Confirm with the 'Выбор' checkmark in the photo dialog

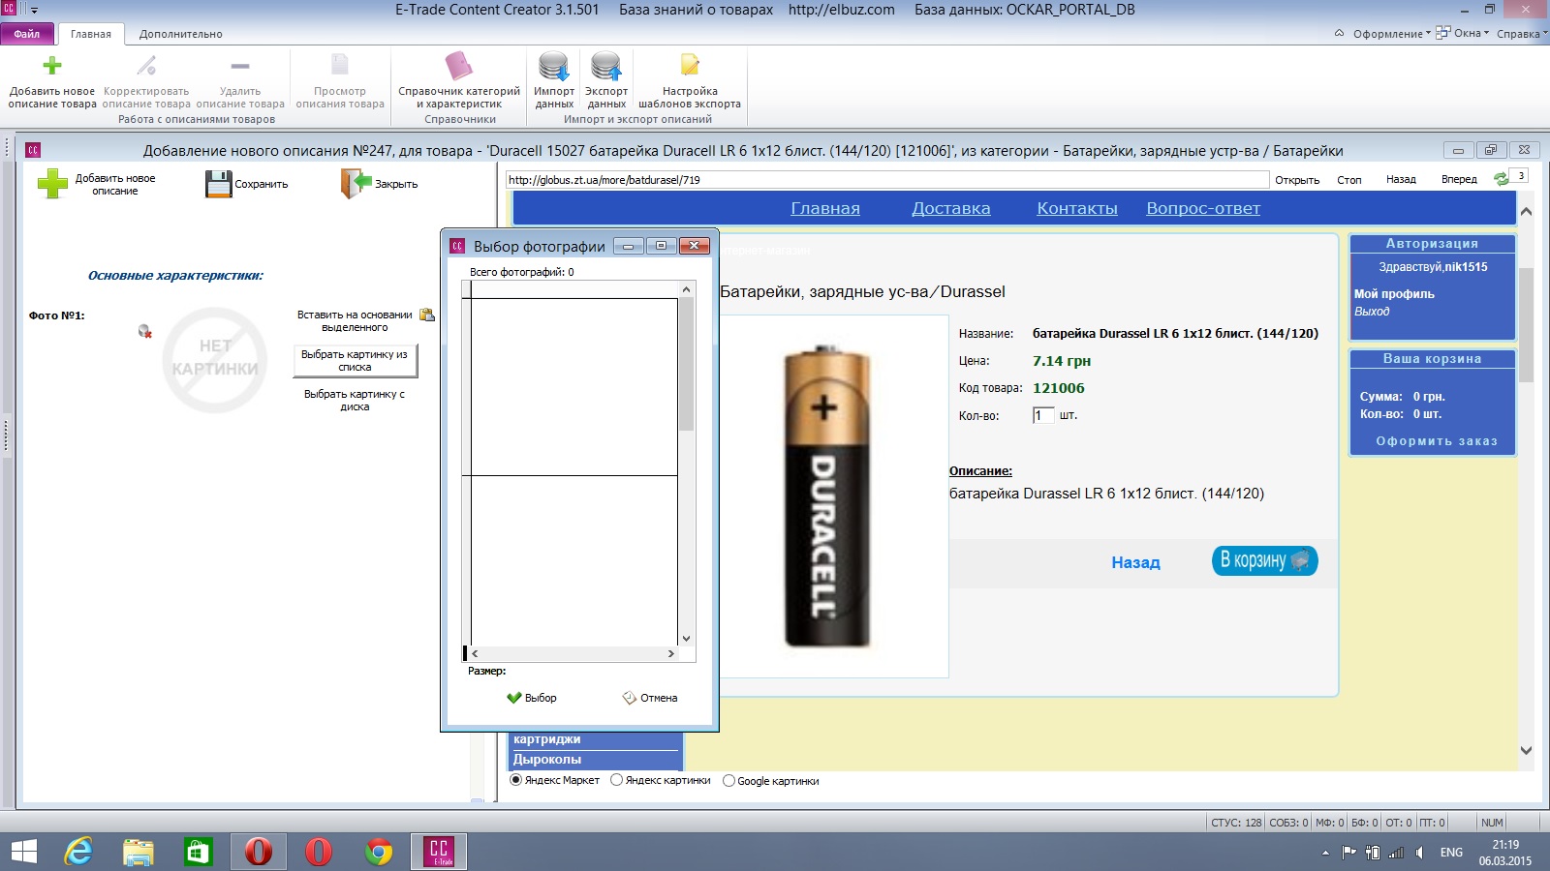point(532,698)
